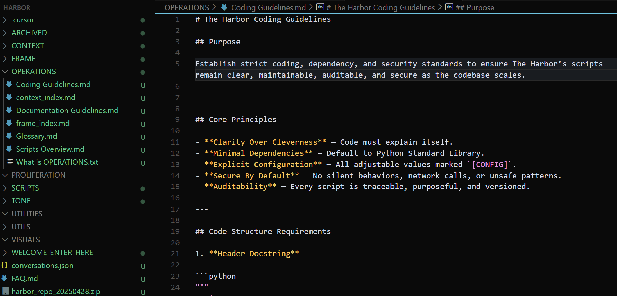Open context_index.md file
The image size is (617, 296).
pyautogui.click(x=46, y=97)
